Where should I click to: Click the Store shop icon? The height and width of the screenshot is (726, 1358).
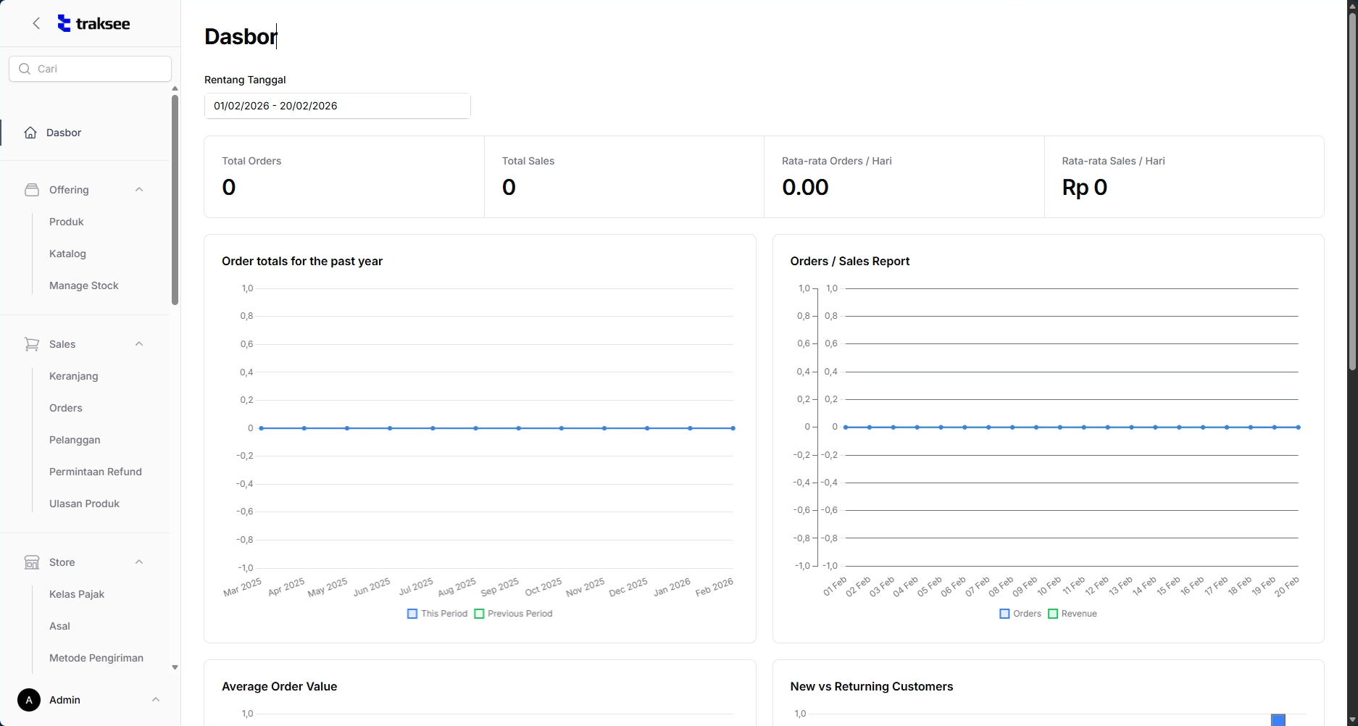[x=32, y=562]
